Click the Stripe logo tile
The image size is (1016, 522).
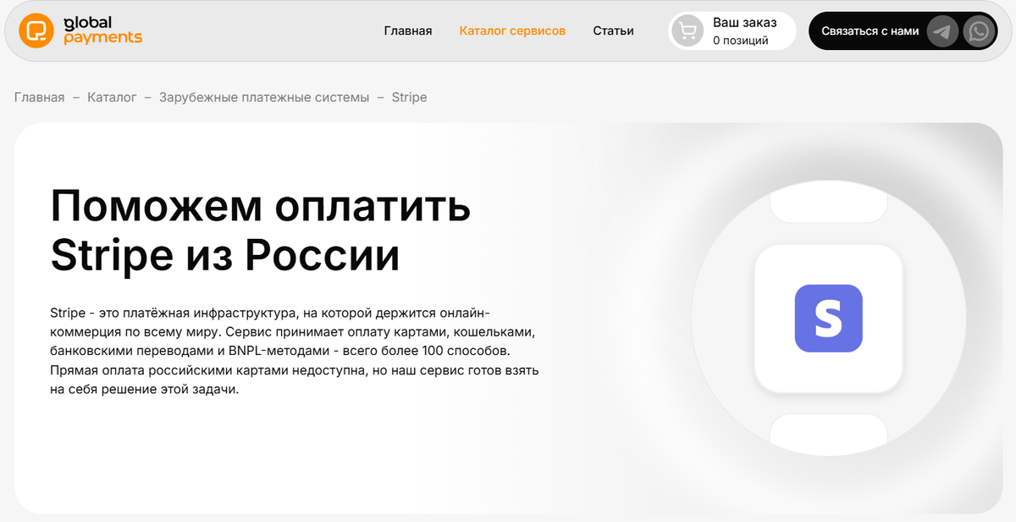(828, 319)
